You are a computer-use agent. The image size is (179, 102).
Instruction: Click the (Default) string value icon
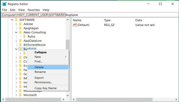point(75,25)
